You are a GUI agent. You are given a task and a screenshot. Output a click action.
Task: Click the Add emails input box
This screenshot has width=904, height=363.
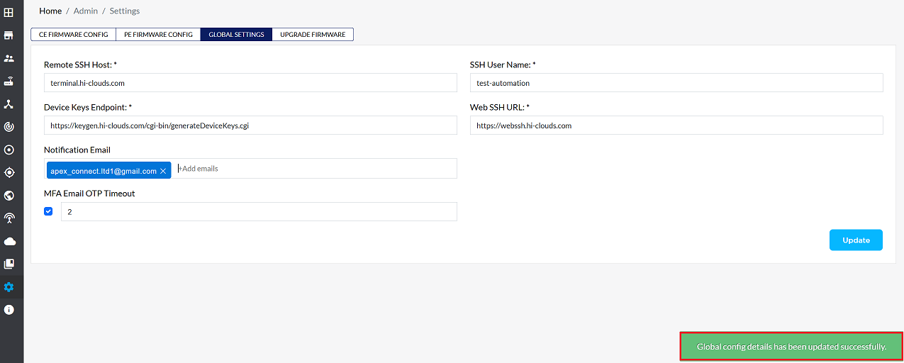coord(316,169)
